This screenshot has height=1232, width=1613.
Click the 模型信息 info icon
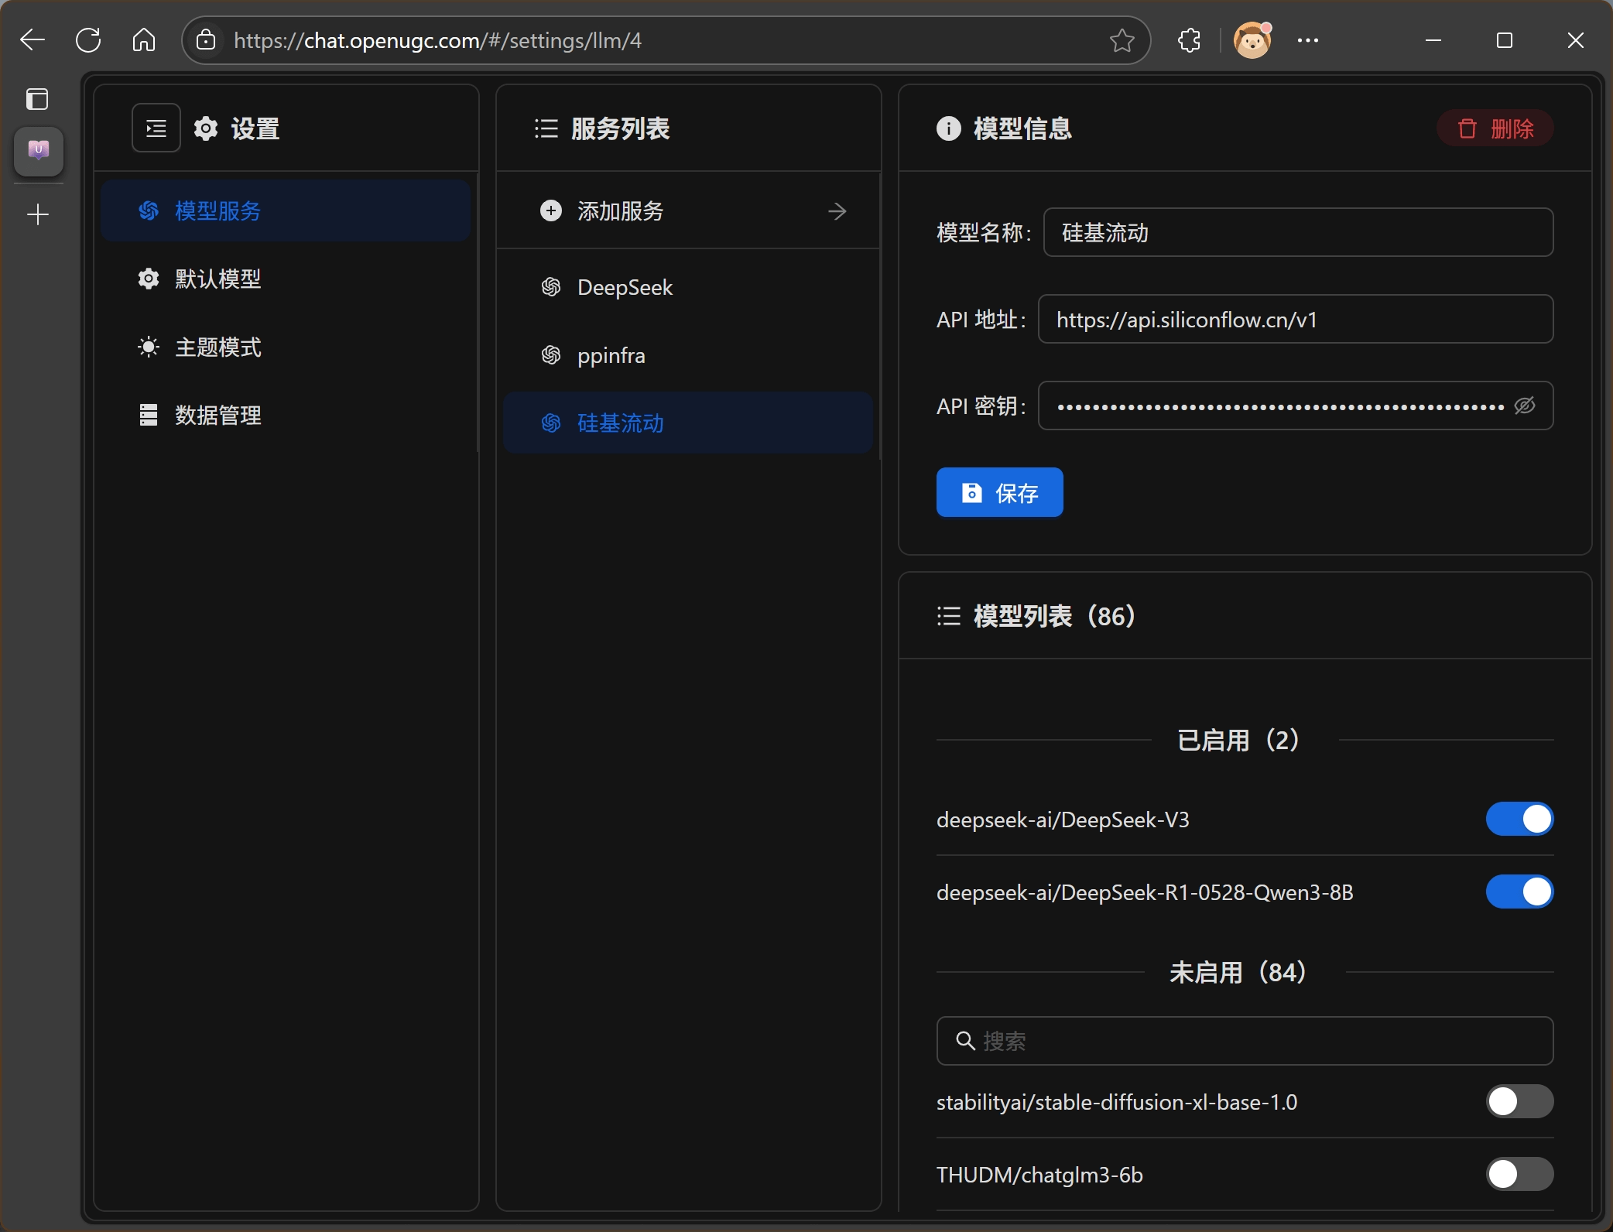949,128
